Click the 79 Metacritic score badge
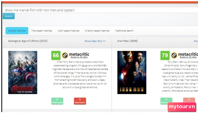198x114 pixels. (x=165, y=55)
